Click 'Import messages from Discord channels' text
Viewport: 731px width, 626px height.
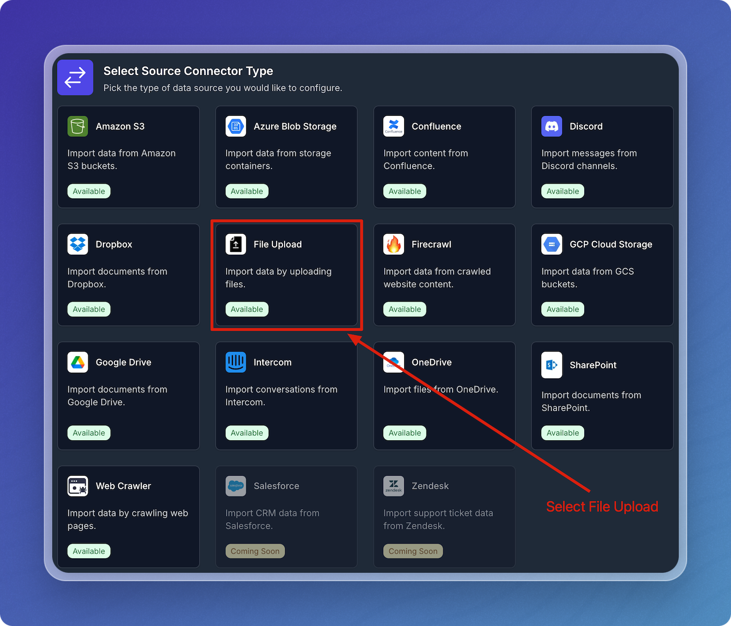[x=589, y=160]
